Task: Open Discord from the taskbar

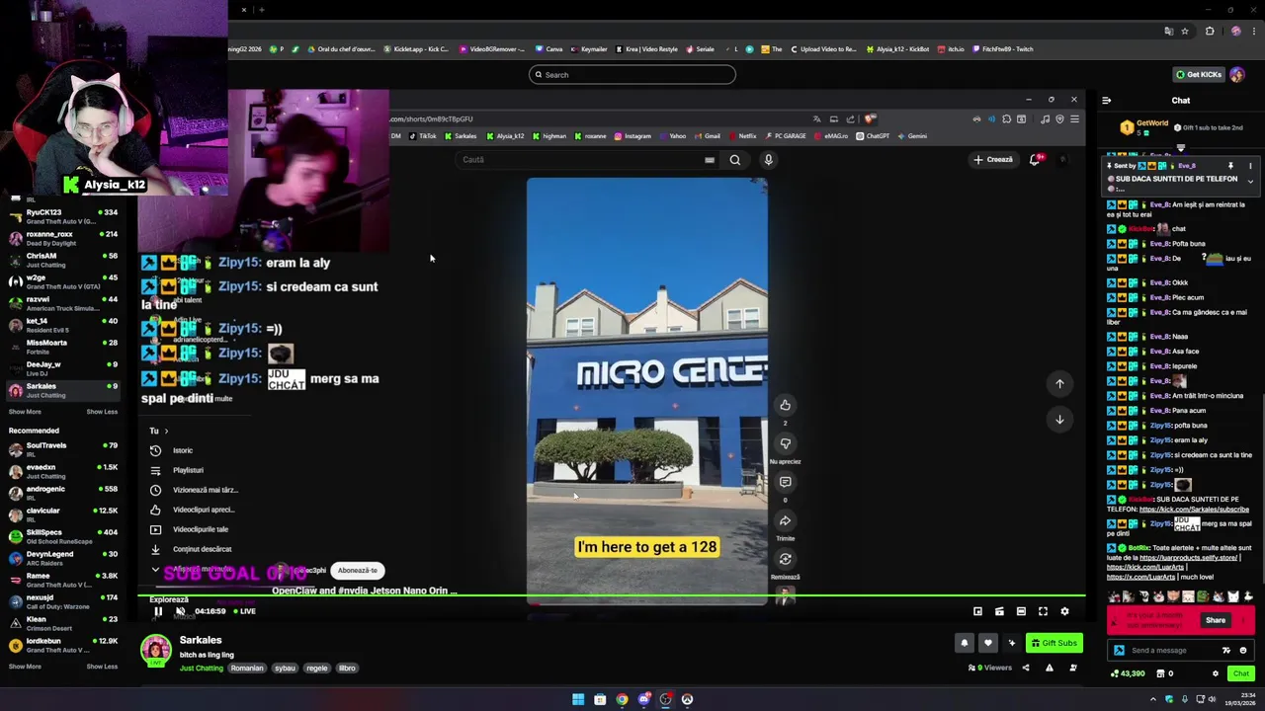Action: 643,699
